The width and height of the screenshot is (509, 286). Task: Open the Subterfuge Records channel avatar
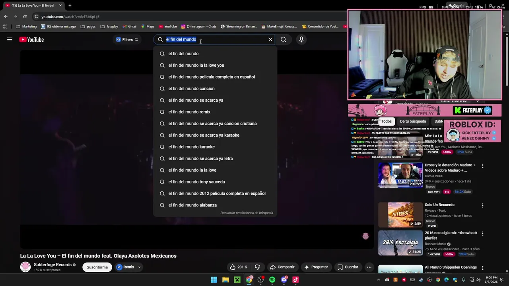(x=25, y=267)
